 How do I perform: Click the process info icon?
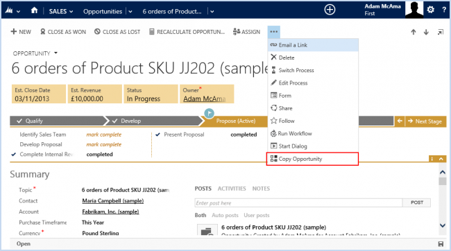[432, 159]
